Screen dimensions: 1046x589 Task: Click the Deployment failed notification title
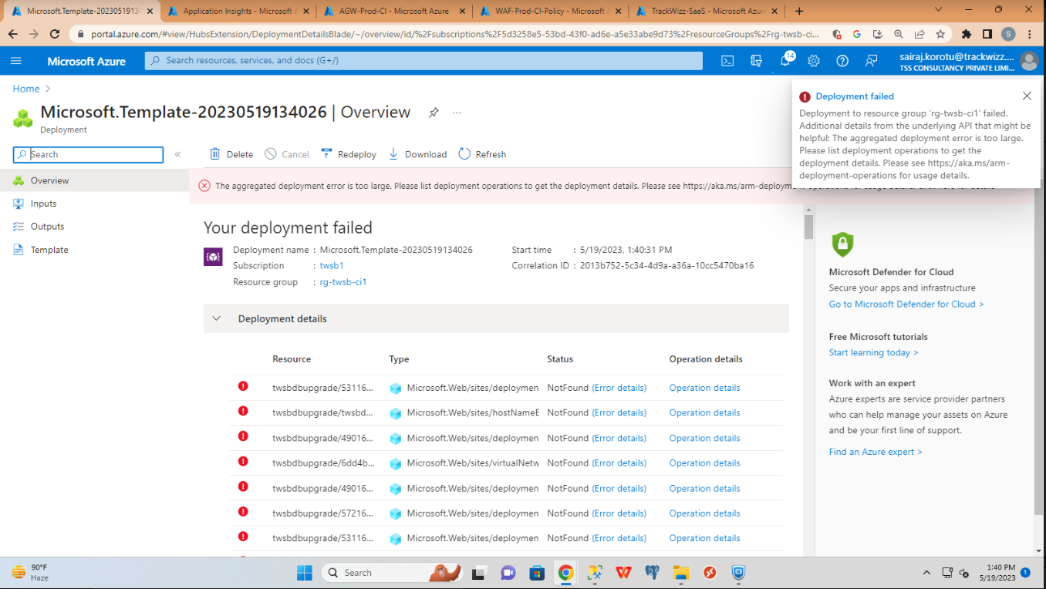pos(855,96)
